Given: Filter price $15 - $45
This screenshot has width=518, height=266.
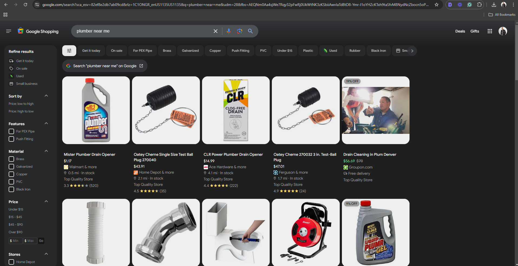Looking at the screenshot, I should [x=15, y=217].
